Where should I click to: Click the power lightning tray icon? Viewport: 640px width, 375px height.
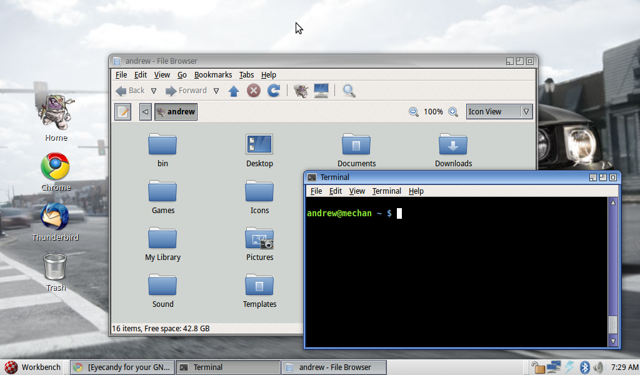point(570,367)
